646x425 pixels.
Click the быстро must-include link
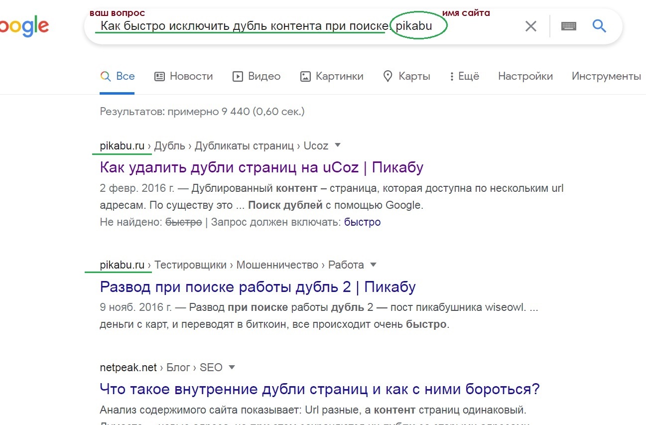[362, 222]
